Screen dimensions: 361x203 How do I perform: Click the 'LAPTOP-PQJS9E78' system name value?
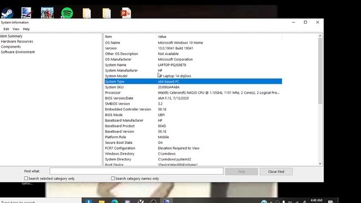pyautogui.click(x=172, y=65)
